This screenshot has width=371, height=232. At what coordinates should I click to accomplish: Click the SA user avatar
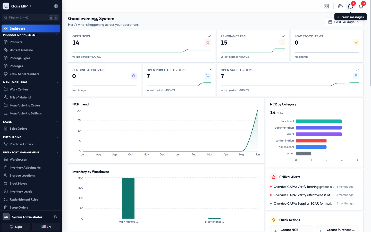tap(6, 217)
